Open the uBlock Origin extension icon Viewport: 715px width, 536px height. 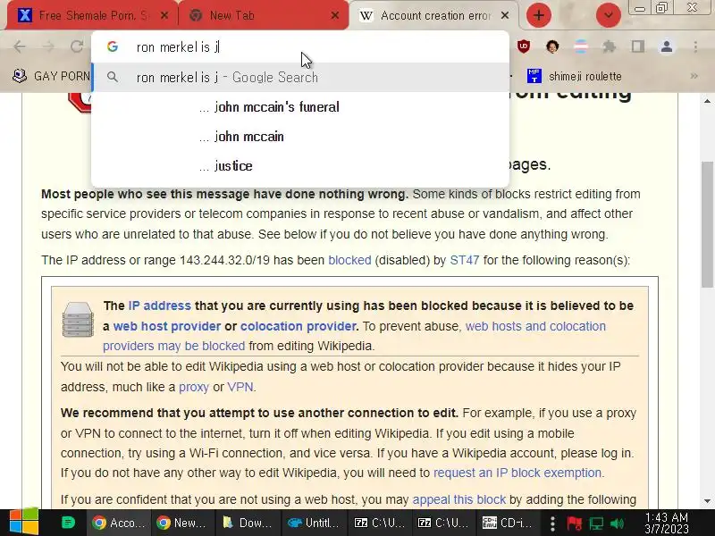tap(524, 46)
